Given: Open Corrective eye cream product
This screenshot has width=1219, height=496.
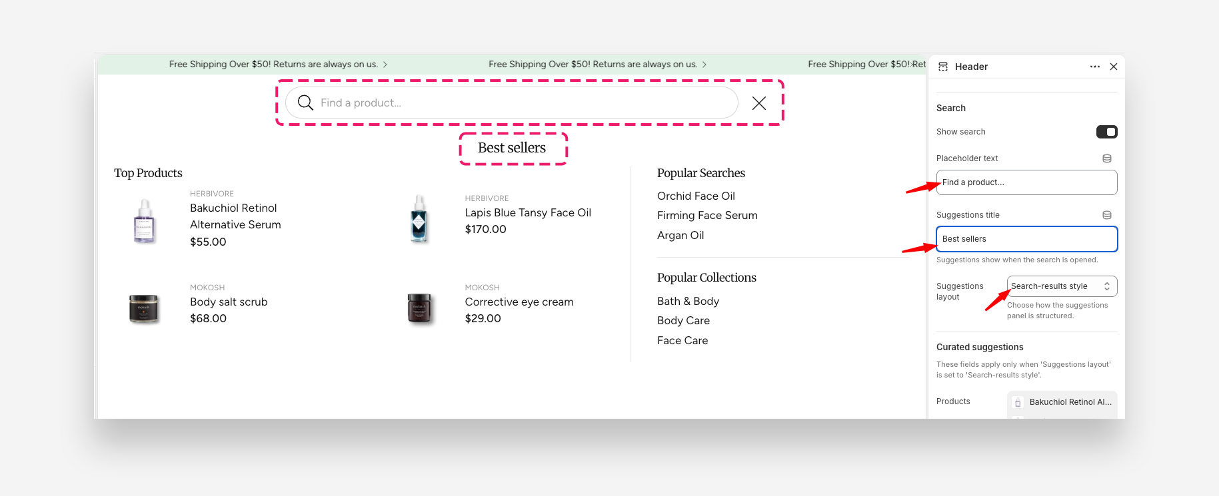Looking at the screenshot, I should point(519,302).
